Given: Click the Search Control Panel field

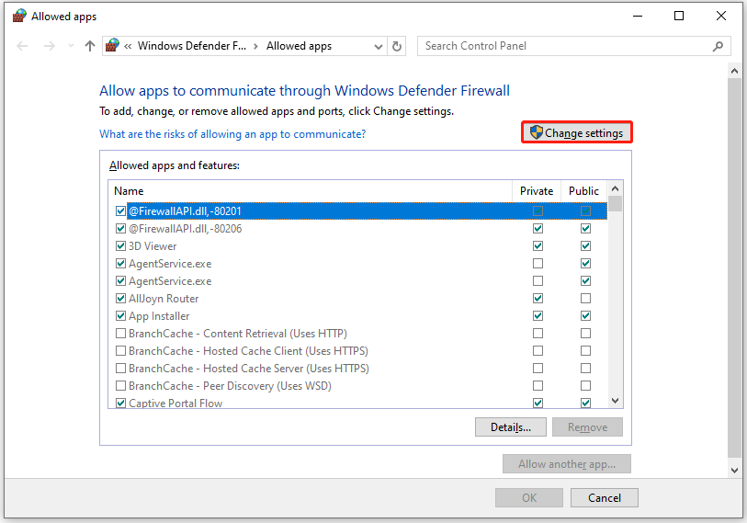Looking at the screenshot, I should tap(573, 46).
